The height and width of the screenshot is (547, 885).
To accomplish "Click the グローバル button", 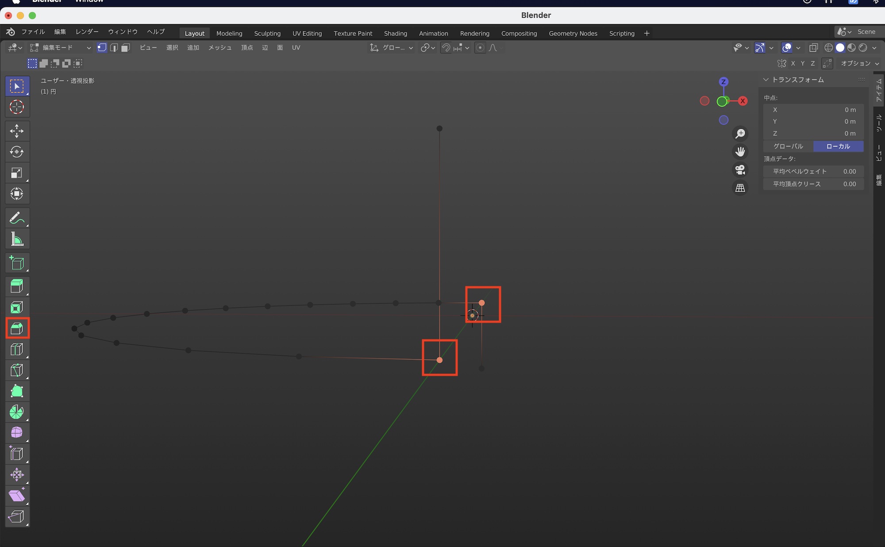I will [788, 146].
